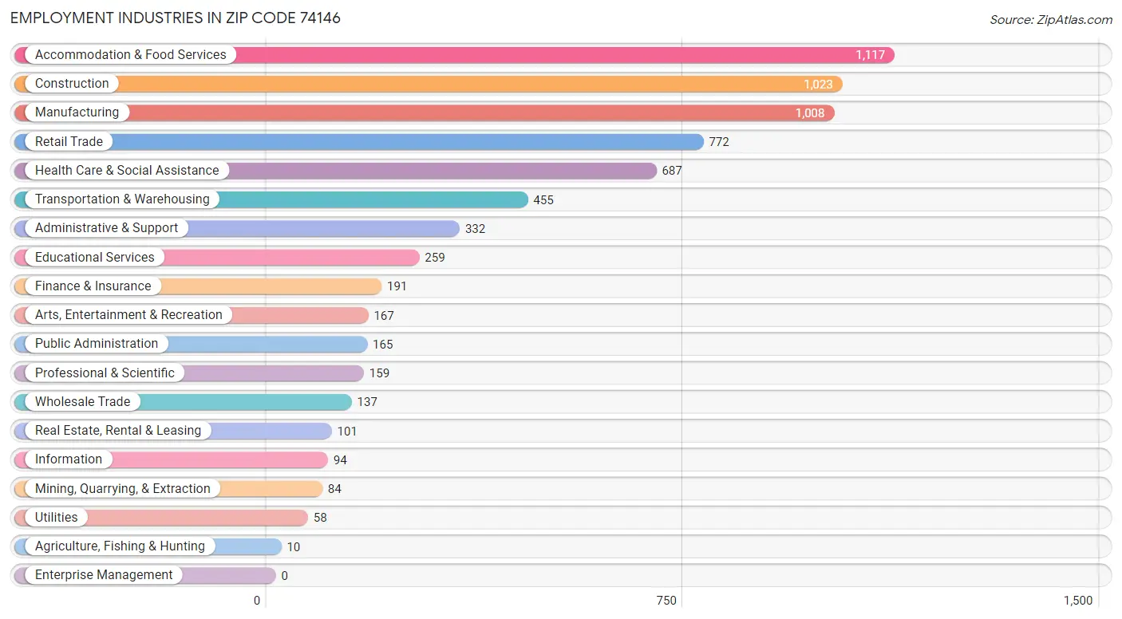1122x619 pixels.
Task: Select Transportation & Warehousing label
Action: 122,199
